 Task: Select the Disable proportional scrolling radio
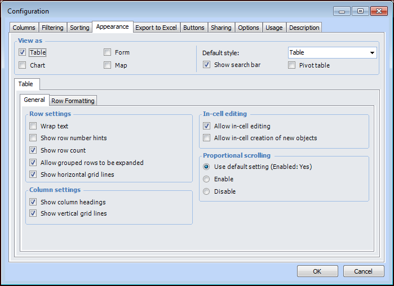pos(207,191)
